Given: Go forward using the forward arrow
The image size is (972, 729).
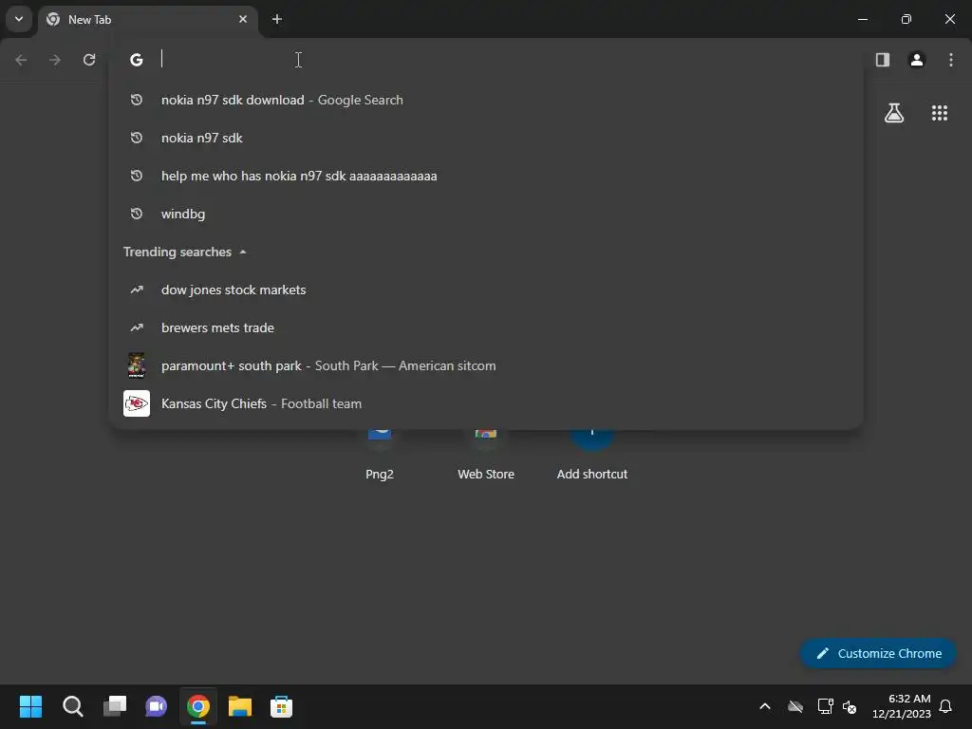Looking at the screenshot, I should [x=55, y=60].
